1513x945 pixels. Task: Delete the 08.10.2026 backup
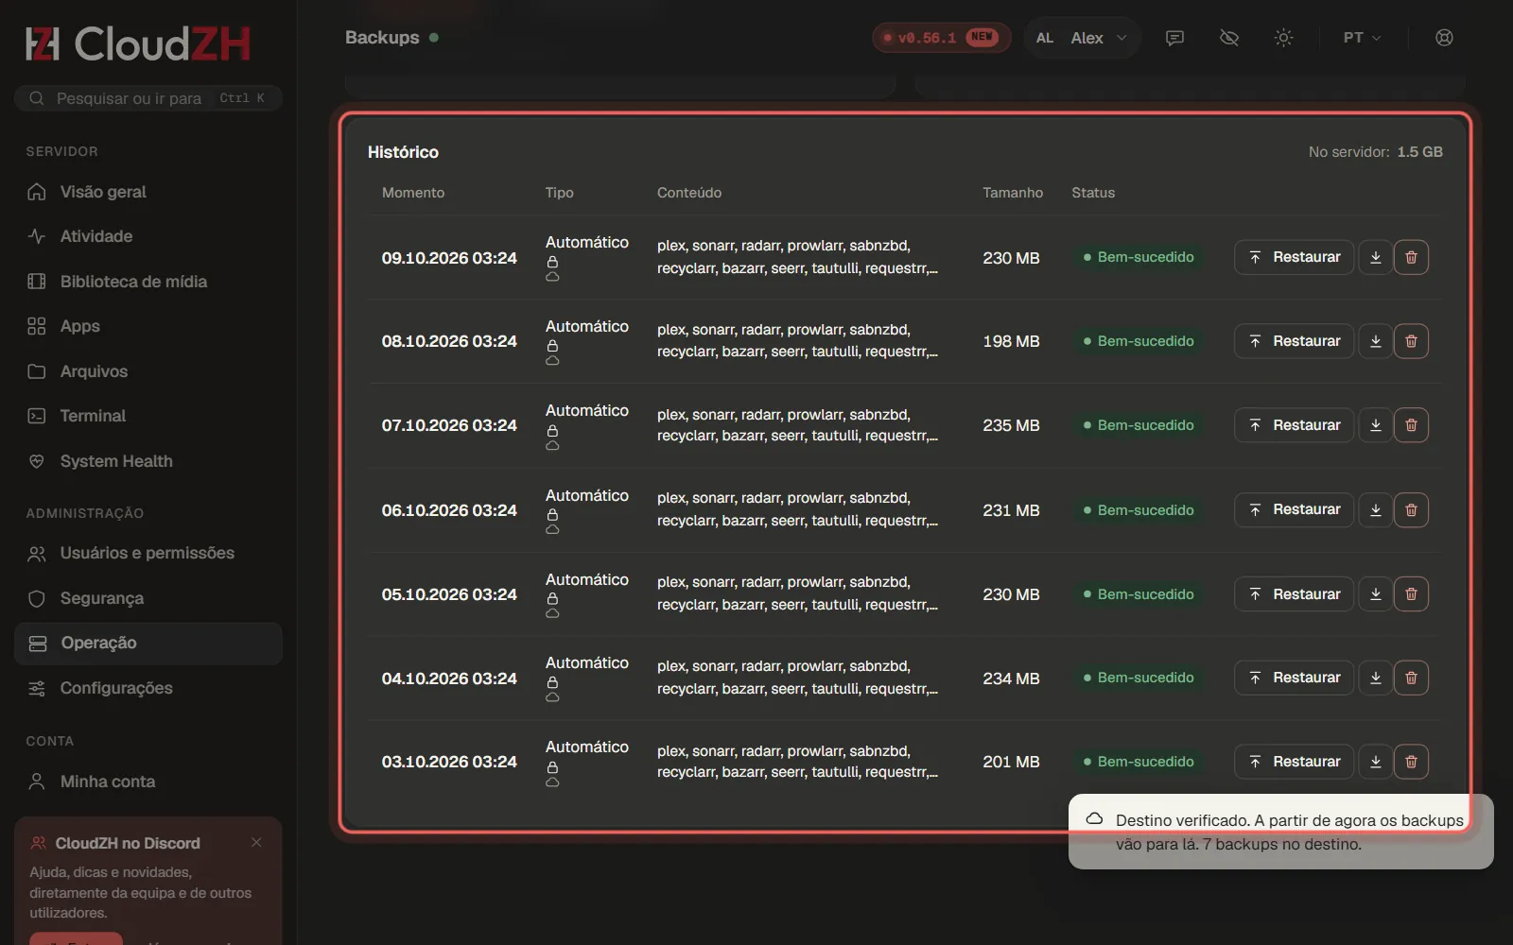(x=1411, y=341)
